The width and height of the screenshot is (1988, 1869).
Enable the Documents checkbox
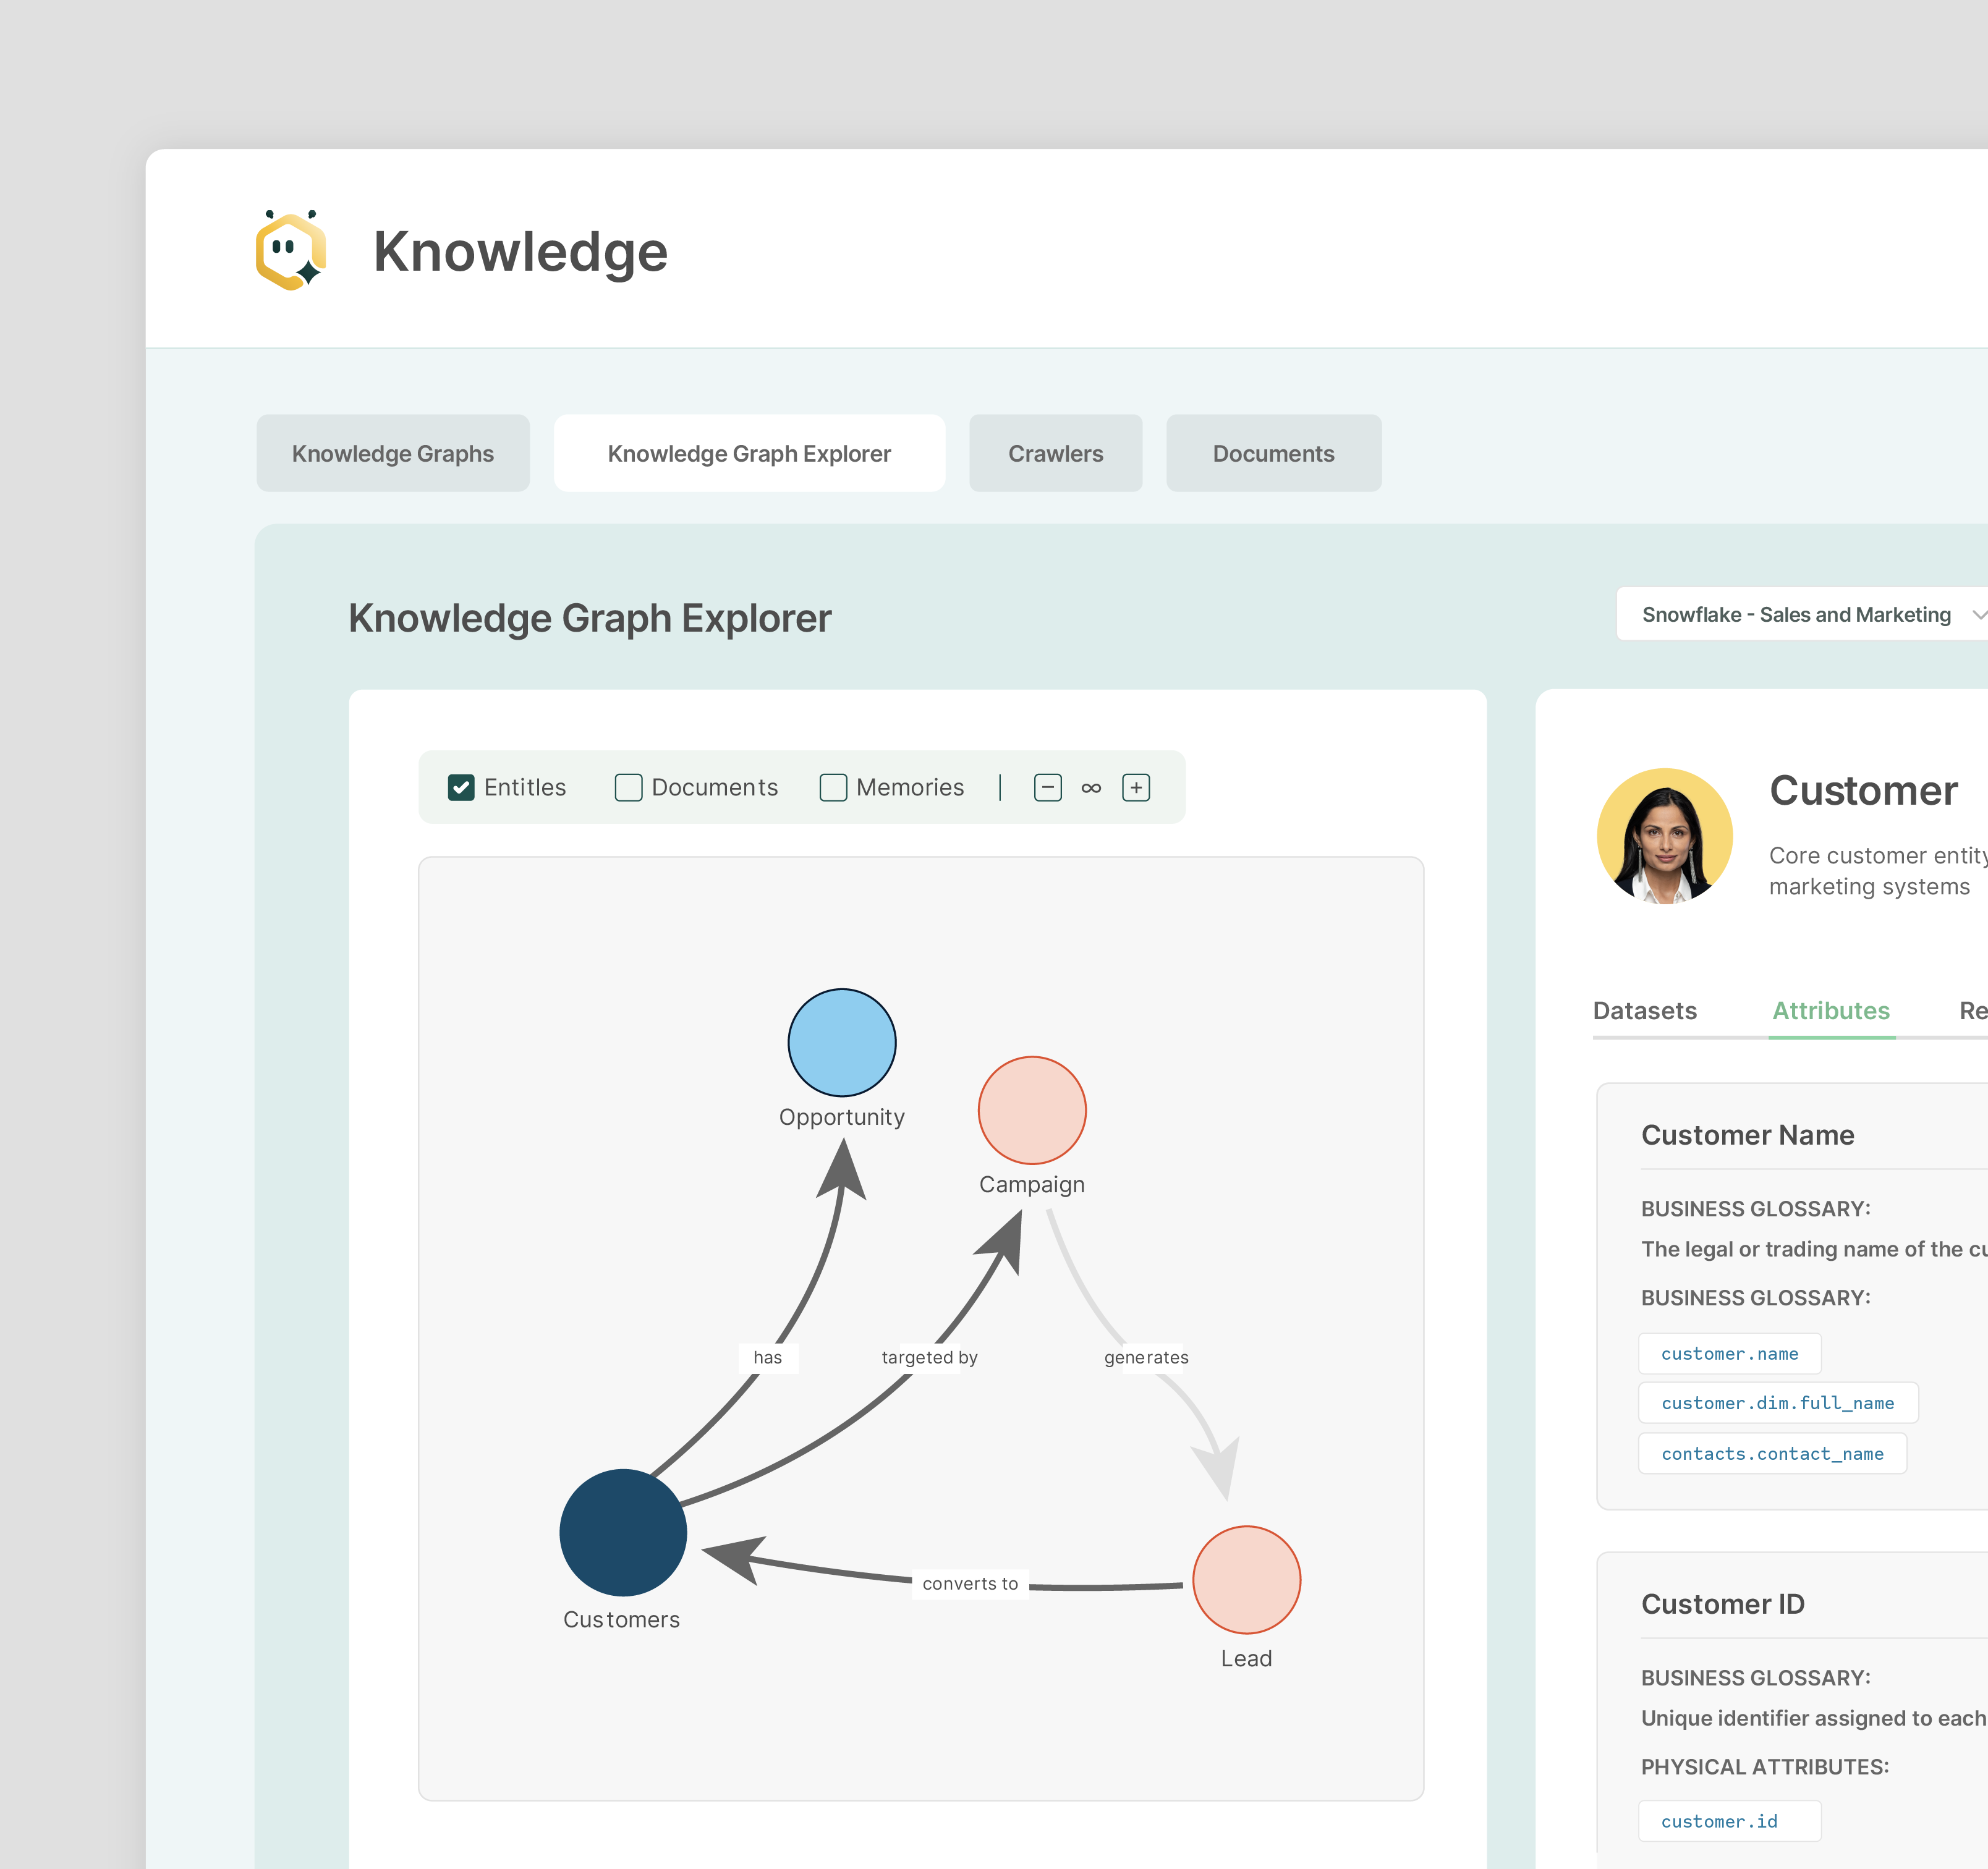(x=628, y=788)
